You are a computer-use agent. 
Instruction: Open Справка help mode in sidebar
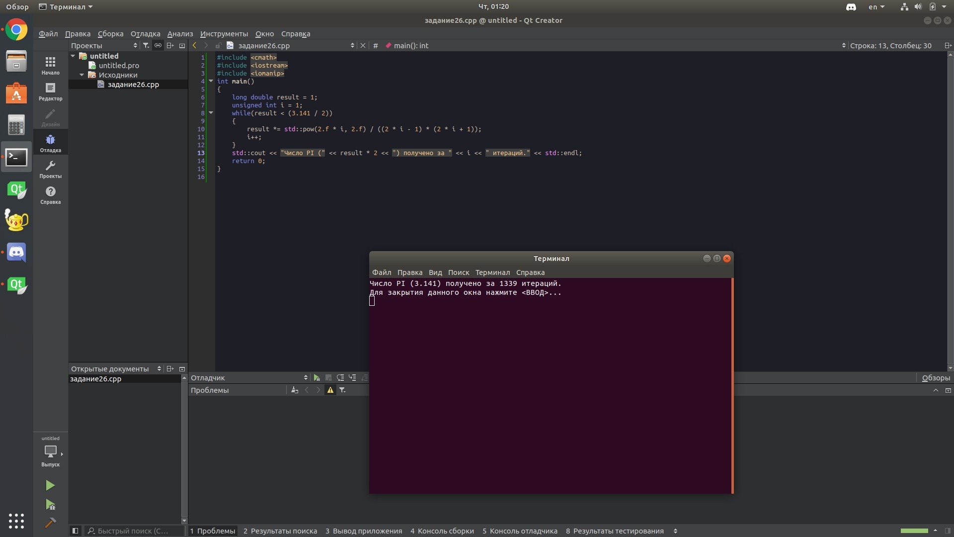pyautogui.click(x=50, y=194)
